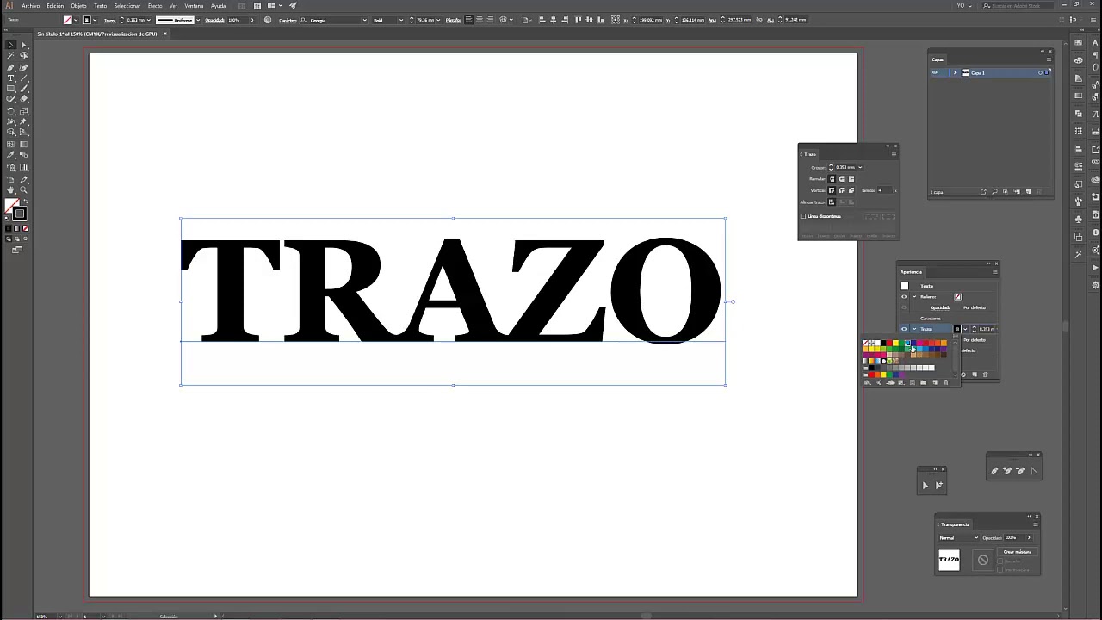This screenshot has width=1102, height=620.
Task: Close the Sin título-1 document tab
Action: coord(164,34)
